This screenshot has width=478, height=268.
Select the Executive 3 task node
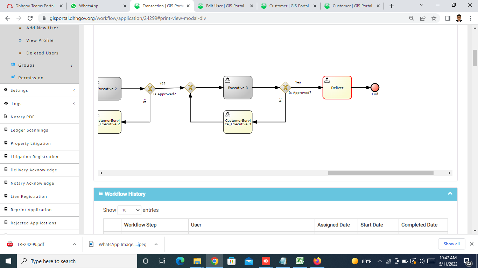pyautogui.click(x=238, y=88)
